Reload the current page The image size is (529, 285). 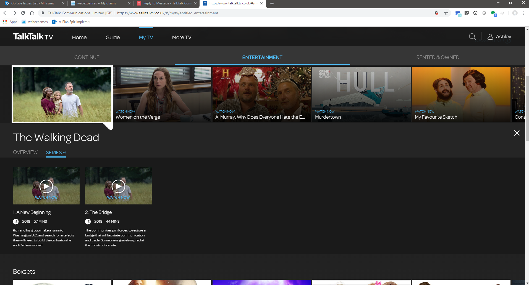(x=23, y=13)
